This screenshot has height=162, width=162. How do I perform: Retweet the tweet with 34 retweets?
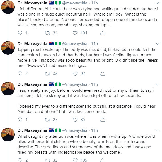[47, 33]
